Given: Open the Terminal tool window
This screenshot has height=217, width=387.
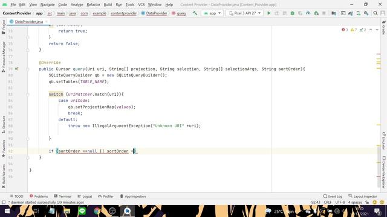Looking at the screenshot, I should pos(62,197).
